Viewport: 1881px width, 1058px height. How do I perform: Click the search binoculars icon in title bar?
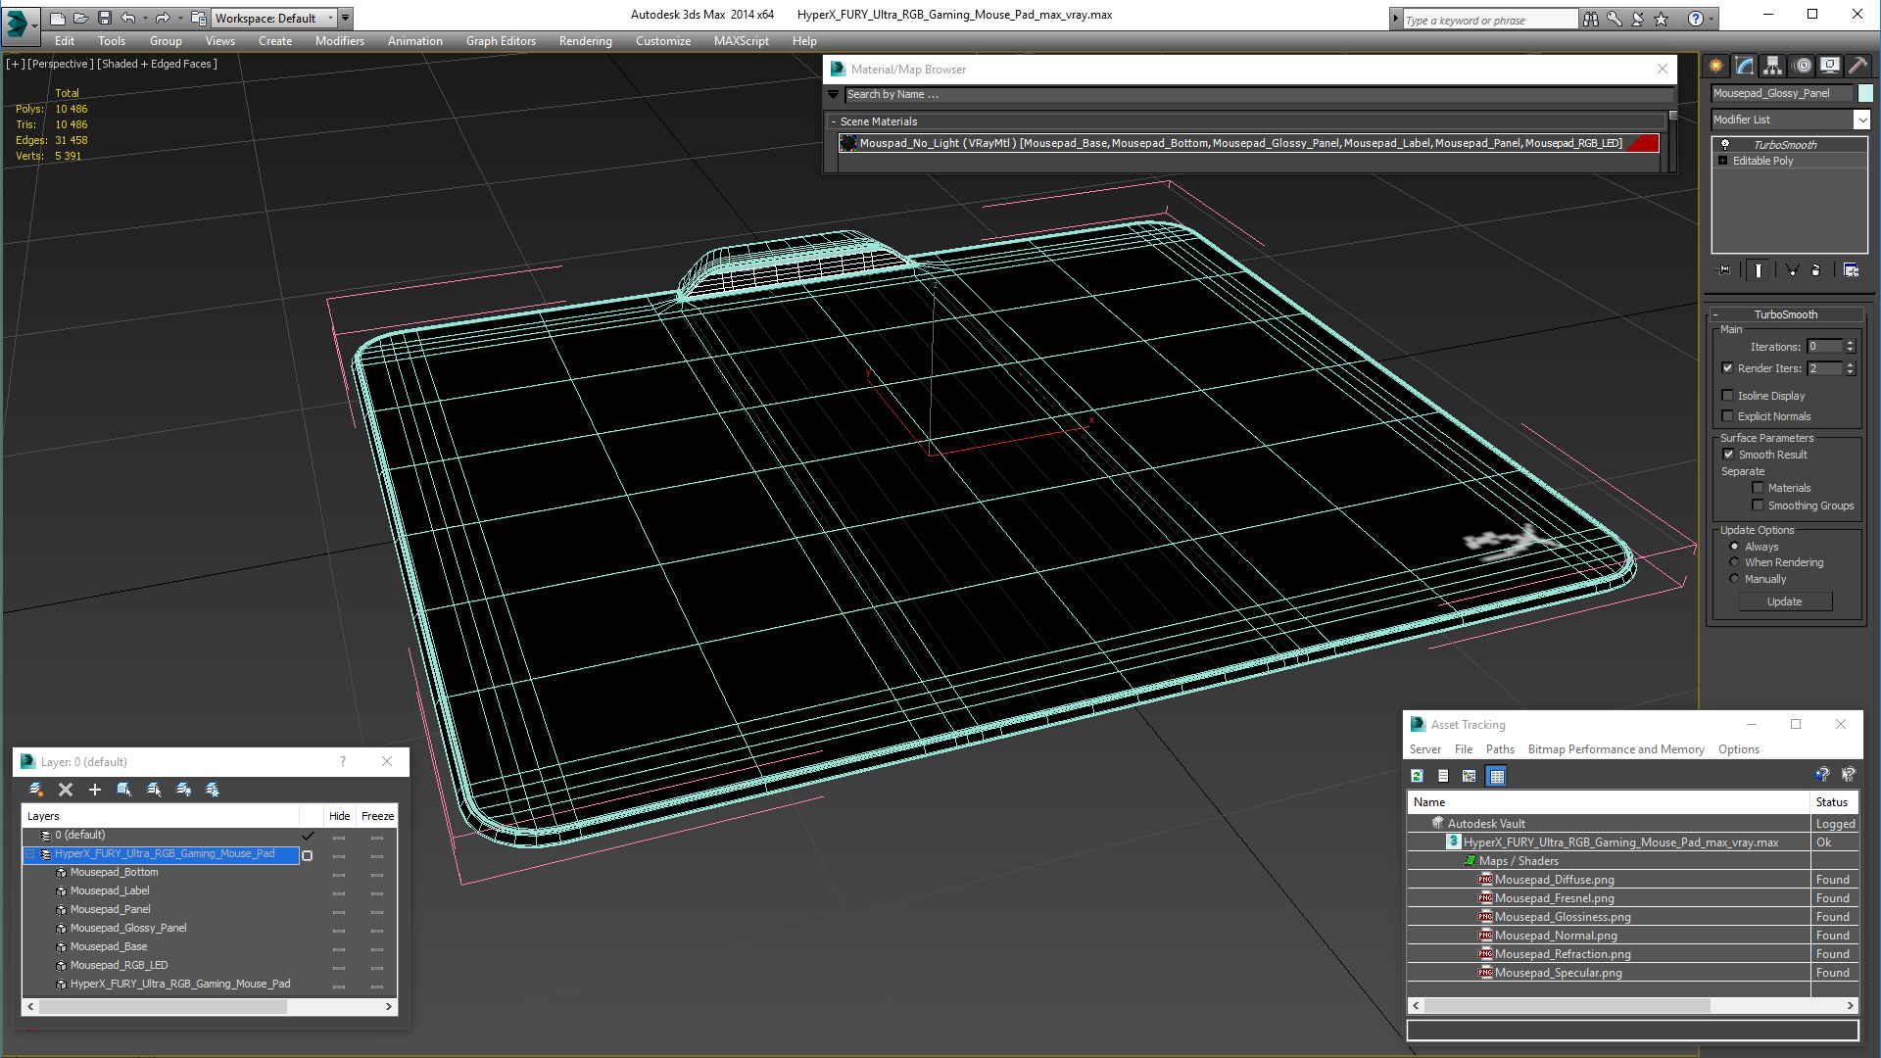(1591, 19)
